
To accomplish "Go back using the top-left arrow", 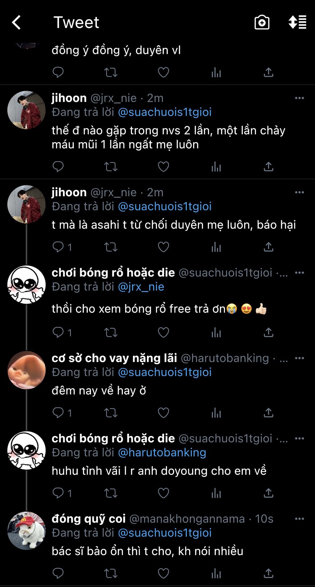I will tap(16, 23).
